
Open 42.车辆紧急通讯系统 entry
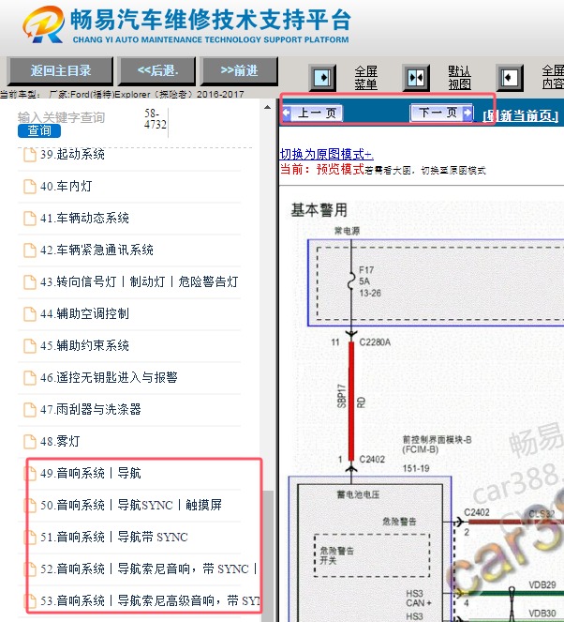(96, 250)
